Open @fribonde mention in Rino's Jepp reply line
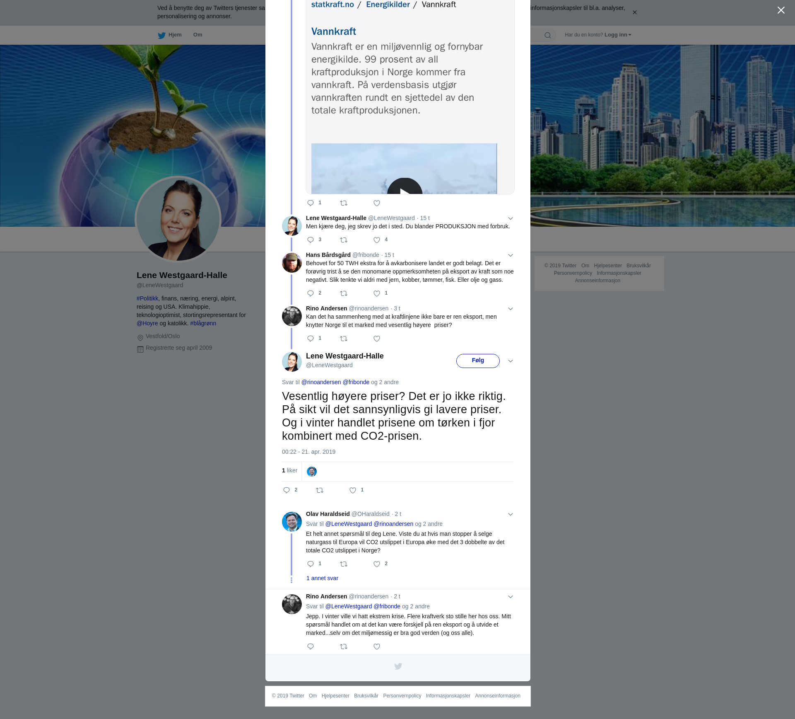Image resolution: width=795 pixels, height=719 pixels. (x=387, y=606)
